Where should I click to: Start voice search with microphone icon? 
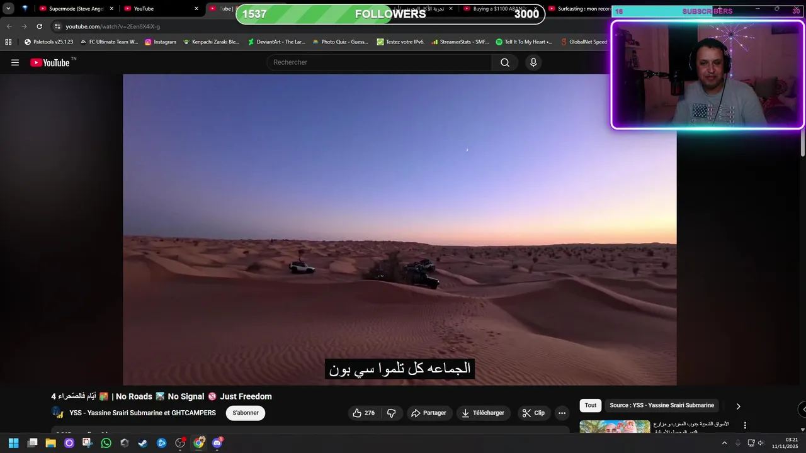[x=533, y=62]
